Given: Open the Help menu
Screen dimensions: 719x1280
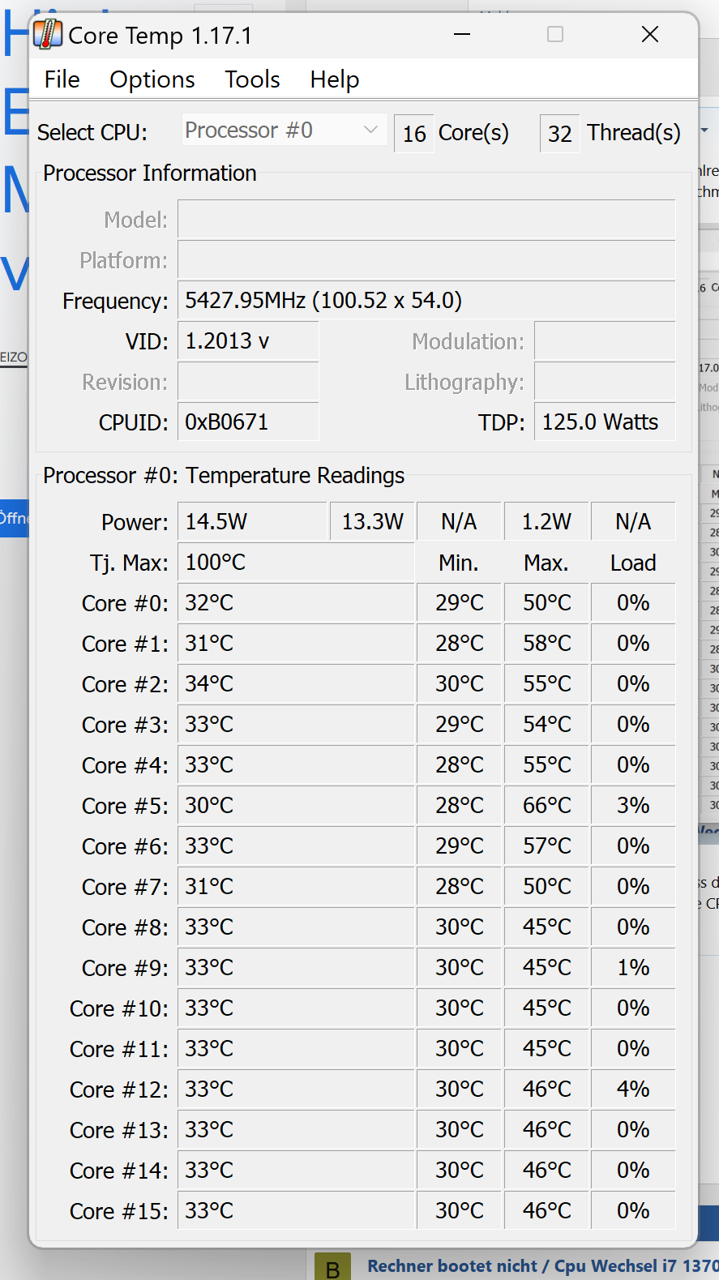Looking at the screenshot, I should tap(334, 79).
